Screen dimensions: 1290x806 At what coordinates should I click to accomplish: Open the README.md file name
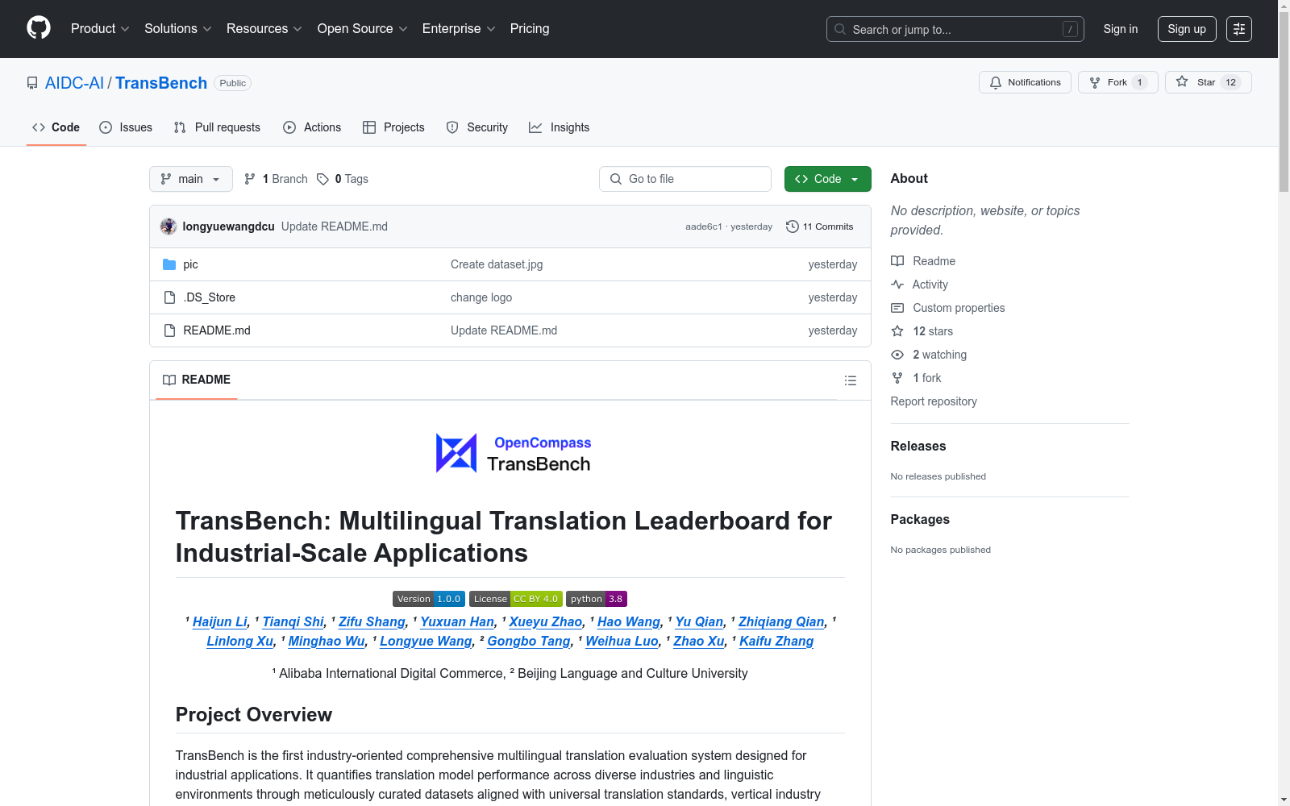click(217, 330)
